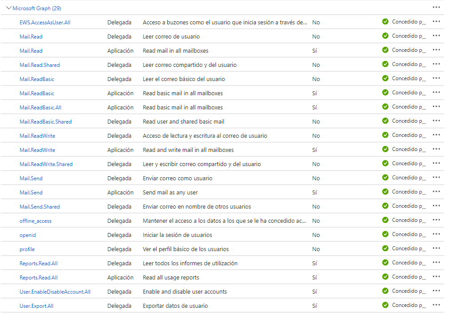Open the Mail.ReadBasic.All permission link
The width and height of the screenshot is (451, 314).
coord(40,108)
